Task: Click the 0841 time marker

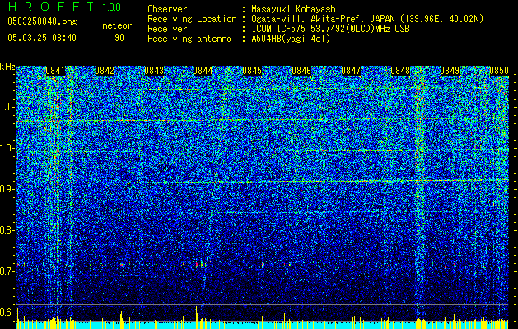Action: [x=55, y=71]
